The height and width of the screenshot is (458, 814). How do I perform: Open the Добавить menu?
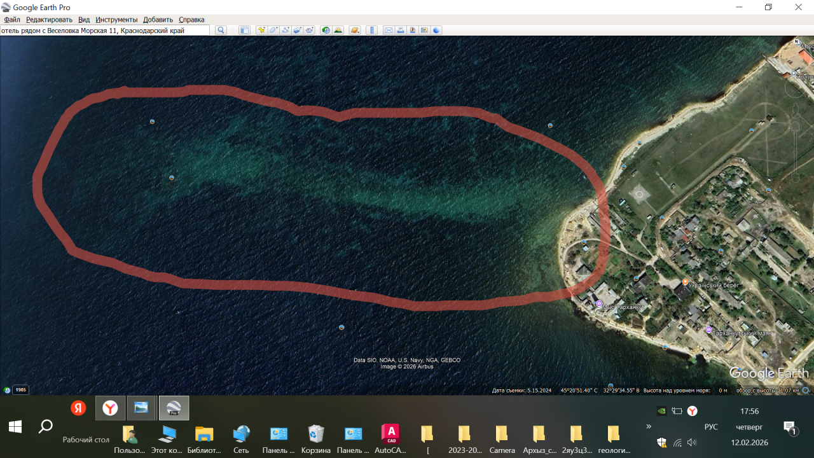click(x=158, y=20)
